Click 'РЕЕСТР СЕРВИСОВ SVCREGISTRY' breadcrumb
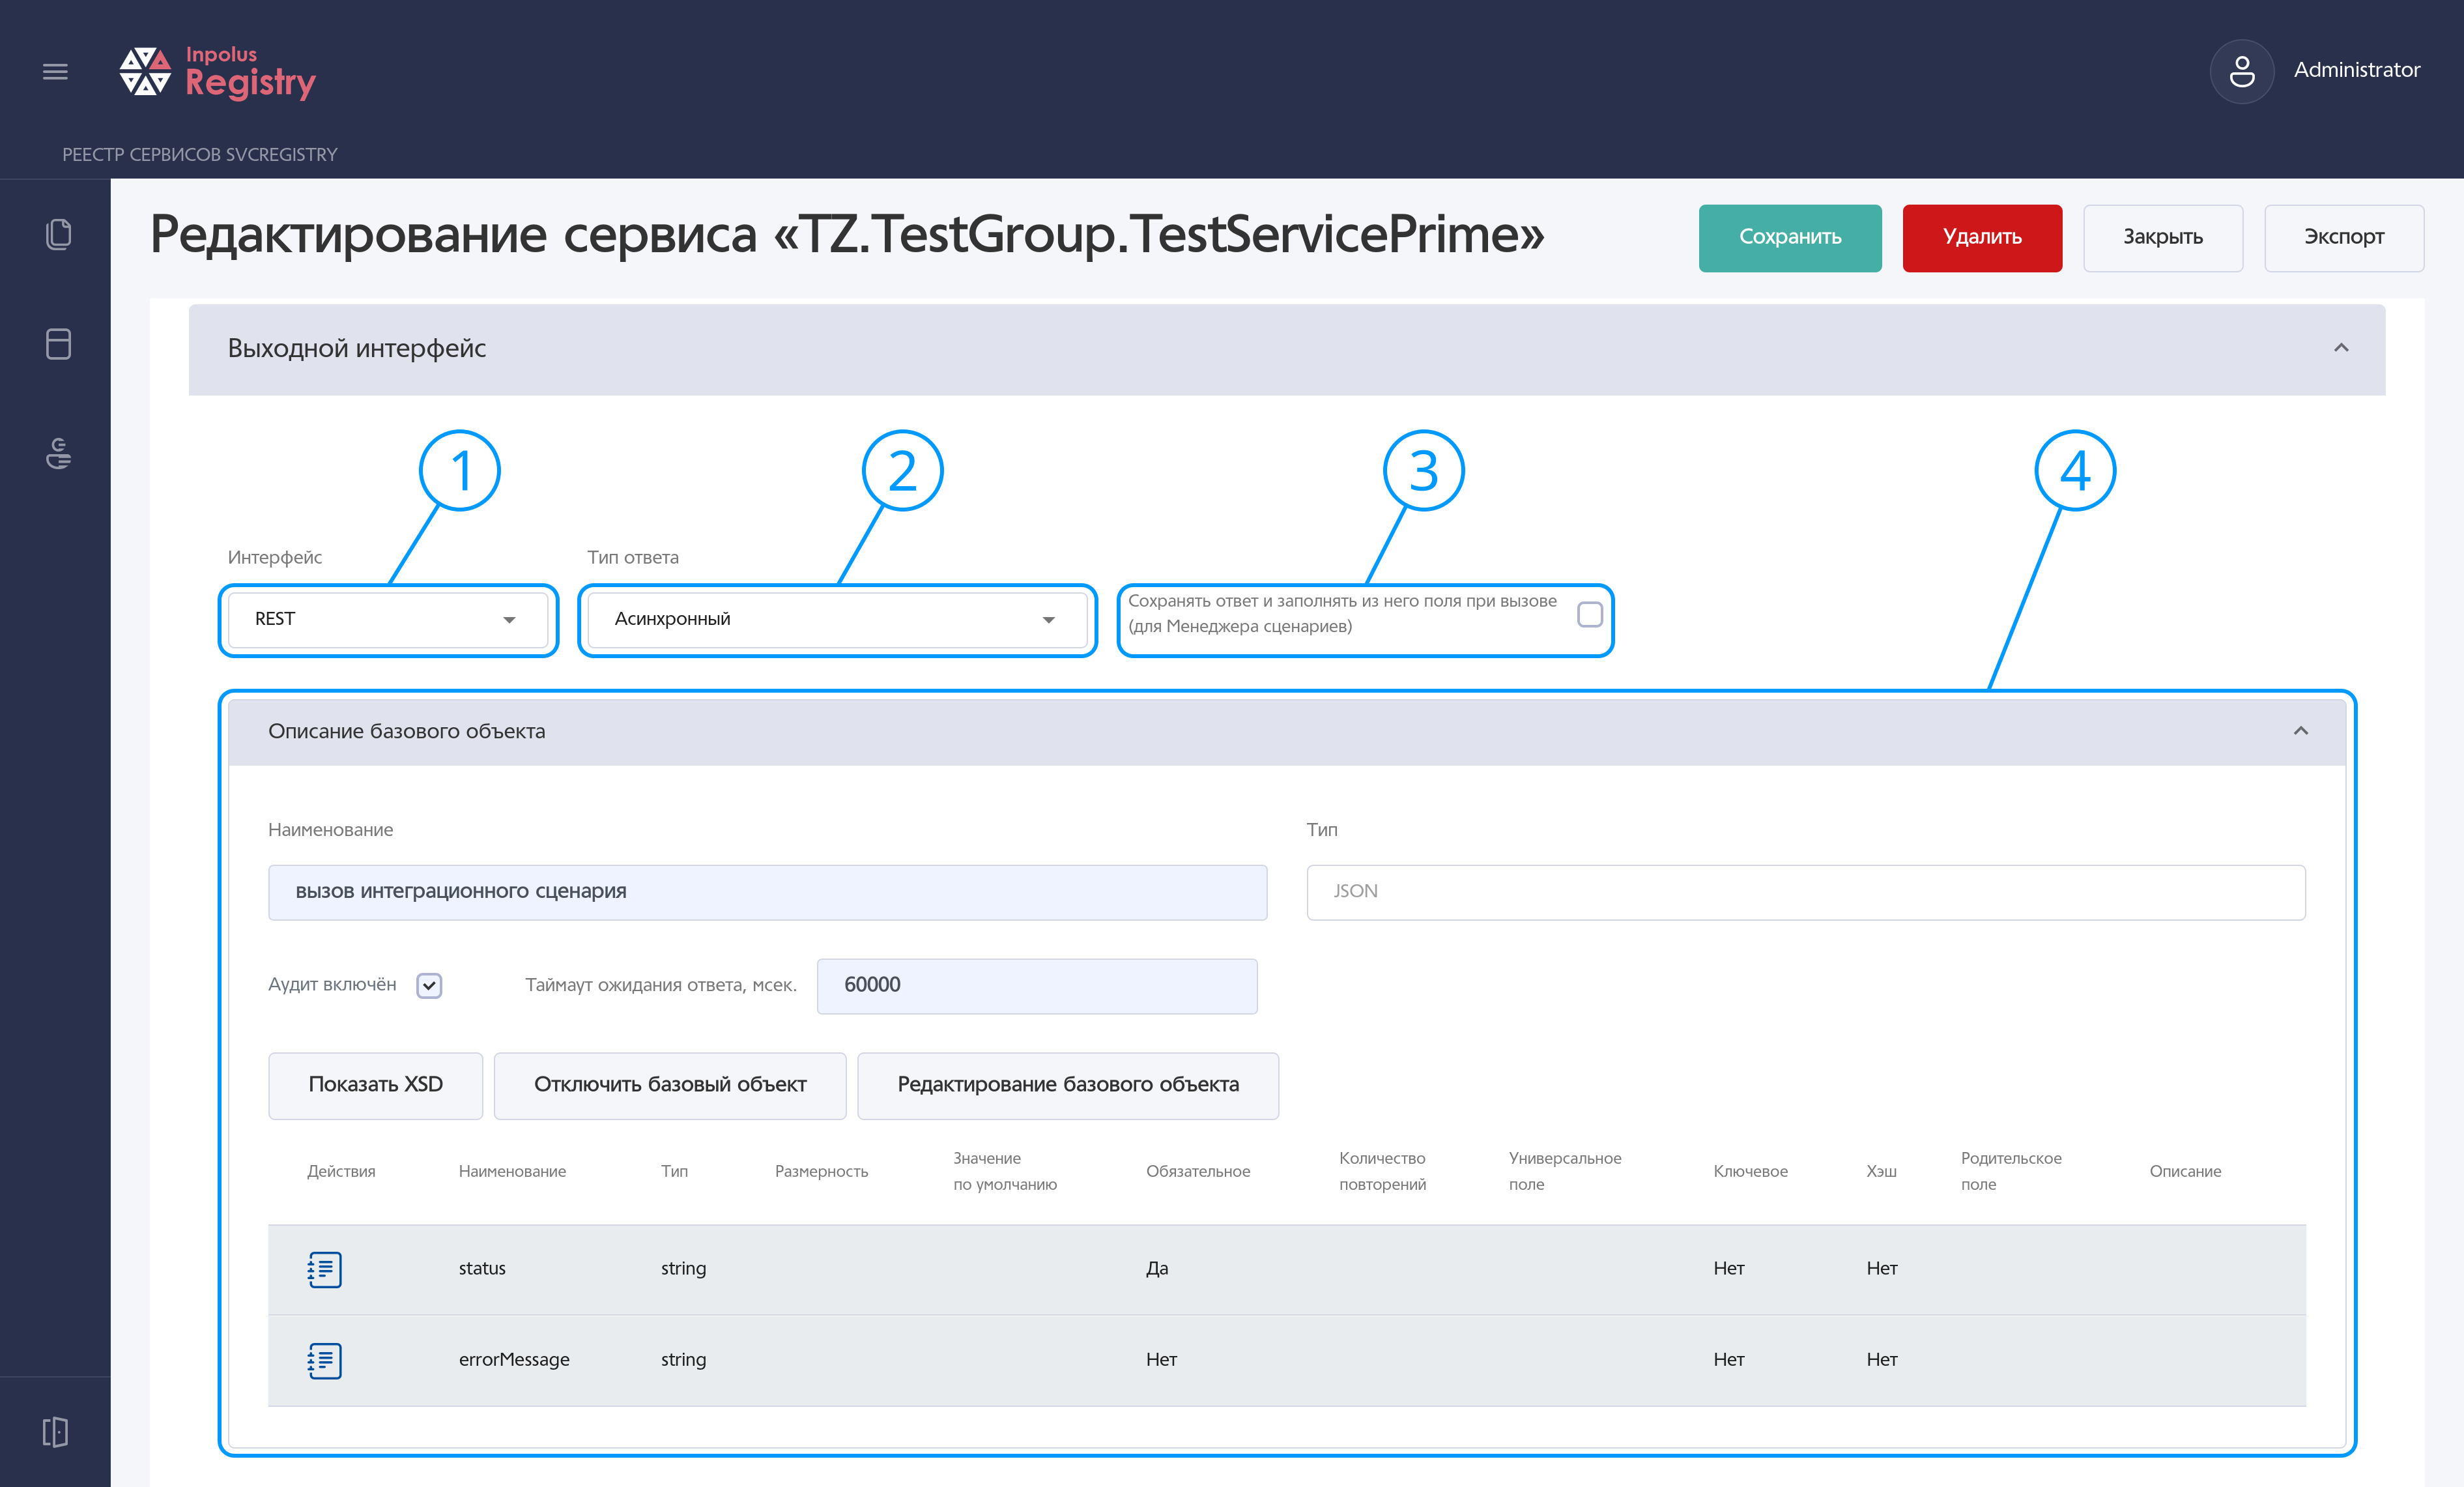 click(x=200, y=155)
